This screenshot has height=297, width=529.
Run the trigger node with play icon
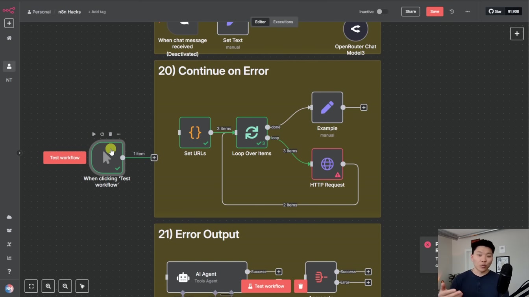coord(94,134)
